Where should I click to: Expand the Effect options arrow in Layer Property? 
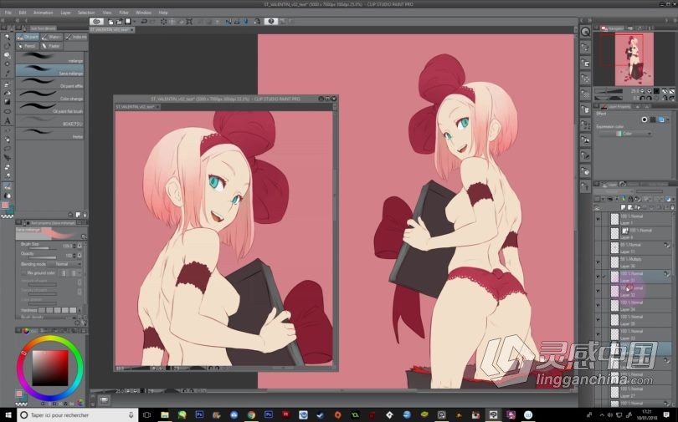pos(669,119)
